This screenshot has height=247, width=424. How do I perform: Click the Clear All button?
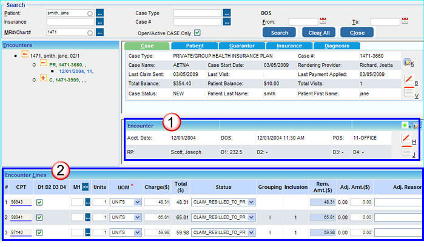click(x=318, y=33)
